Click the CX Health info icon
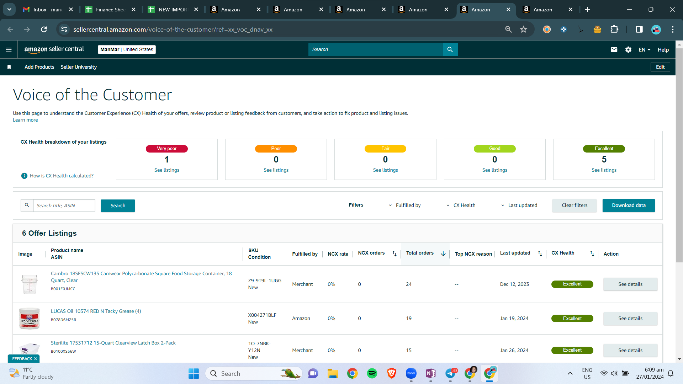683x384 pixels. tap(24, 176)
